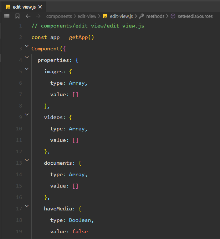
Task: Fold the haveMedia object on line 17
Action: [x=27, y=206]
